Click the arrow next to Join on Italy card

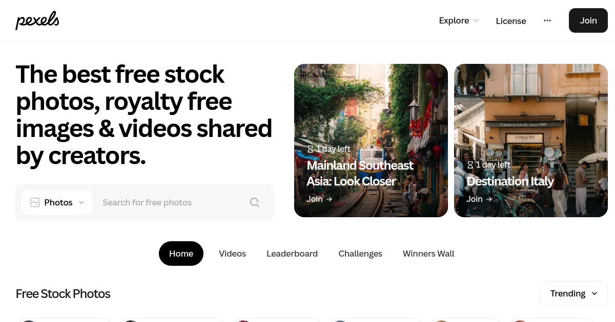pos(489,199)
